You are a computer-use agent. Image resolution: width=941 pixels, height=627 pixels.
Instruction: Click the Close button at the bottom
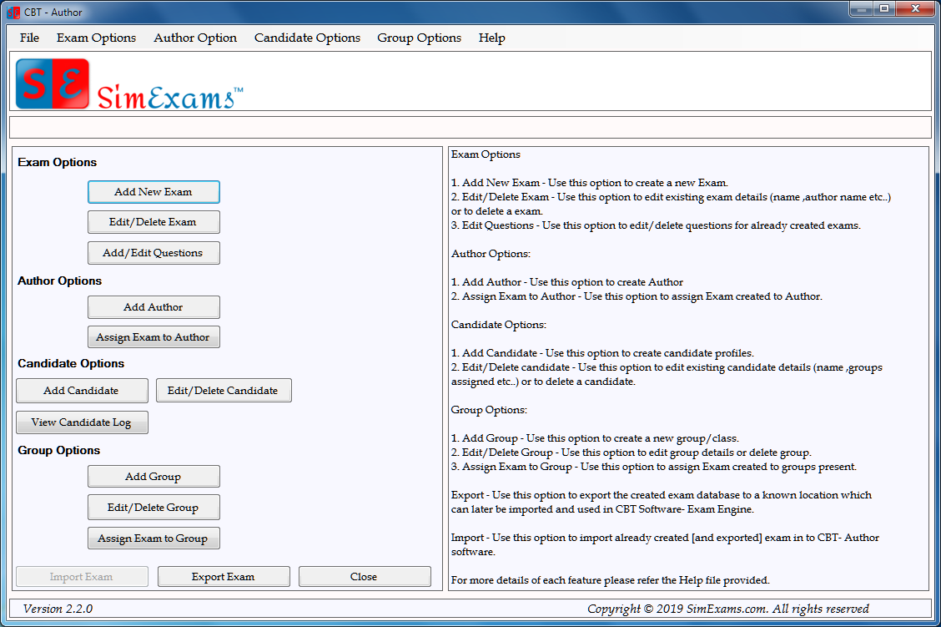[365, 577]
